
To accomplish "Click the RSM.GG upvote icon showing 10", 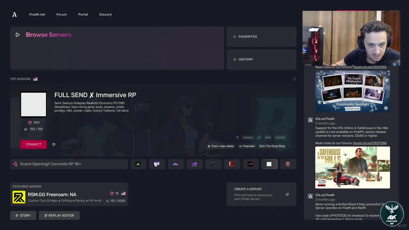I will (x=112, y=193).
